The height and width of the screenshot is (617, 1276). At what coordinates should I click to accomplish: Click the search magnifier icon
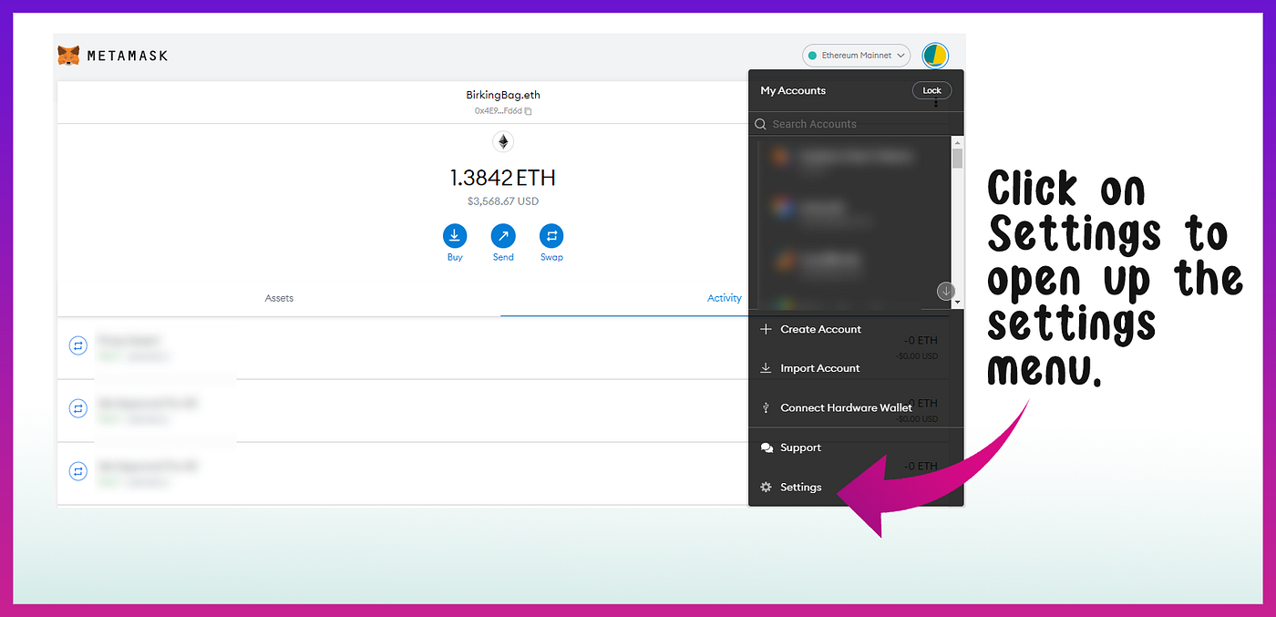760,124
